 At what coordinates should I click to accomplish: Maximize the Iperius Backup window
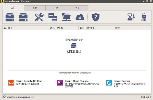point(147,1)
